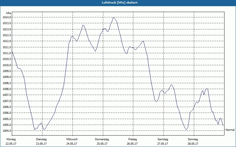
Task: Click the 1012,5 axis value
Action: [7, 35]
